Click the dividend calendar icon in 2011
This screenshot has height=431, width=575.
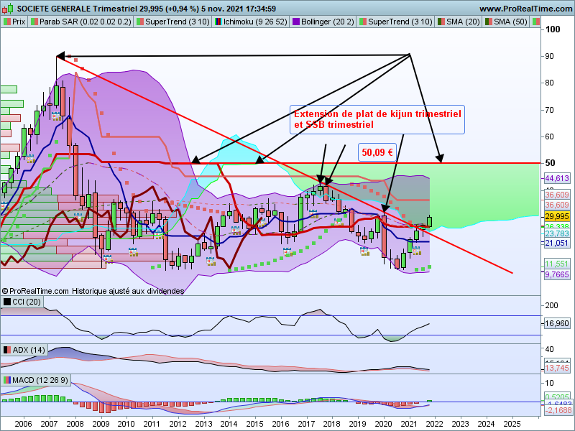(158, 235)
